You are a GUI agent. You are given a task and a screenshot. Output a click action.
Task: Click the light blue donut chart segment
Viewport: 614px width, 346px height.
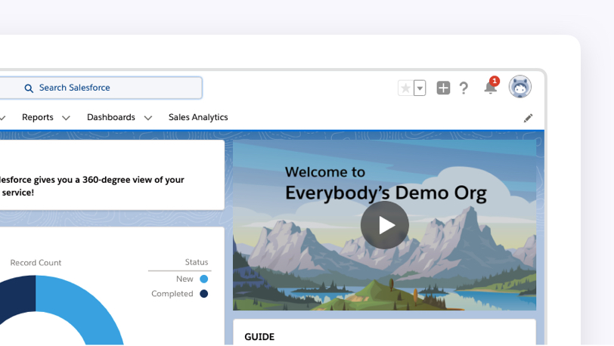coord(86,305)
